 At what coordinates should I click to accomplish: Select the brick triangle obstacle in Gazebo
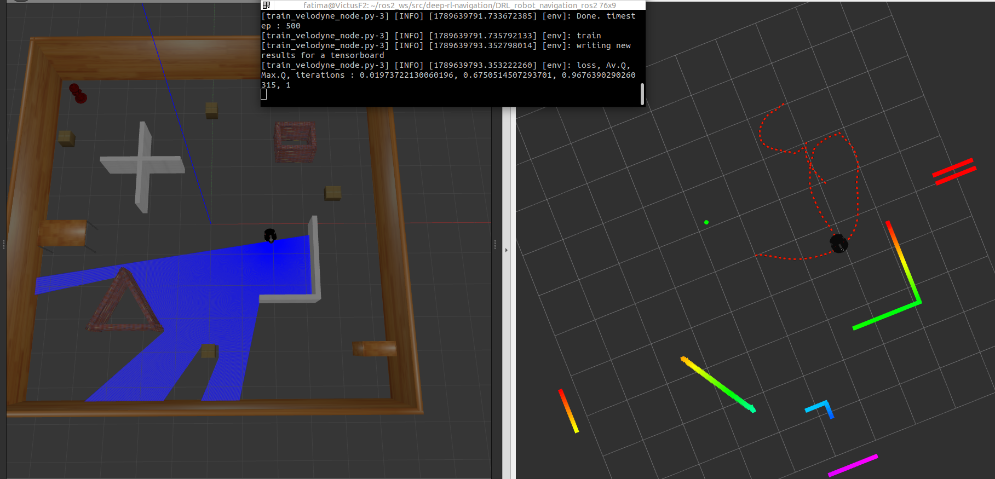click(x=124, y=301)
